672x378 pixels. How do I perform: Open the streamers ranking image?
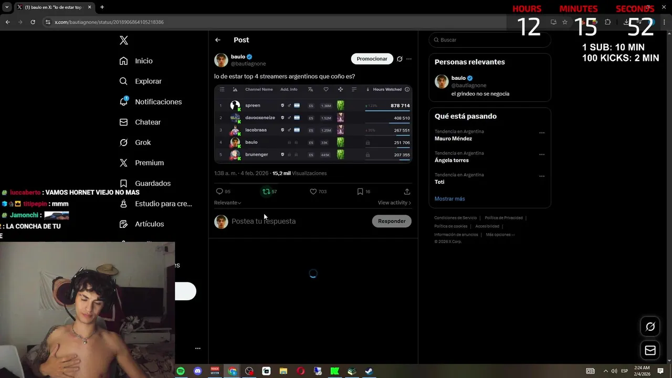(x=313, y=124)
